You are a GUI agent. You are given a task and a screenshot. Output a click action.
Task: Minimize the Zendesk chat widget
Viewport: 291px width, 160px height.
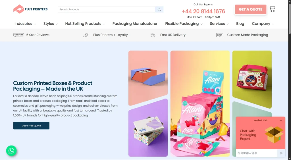pos(281,121)
